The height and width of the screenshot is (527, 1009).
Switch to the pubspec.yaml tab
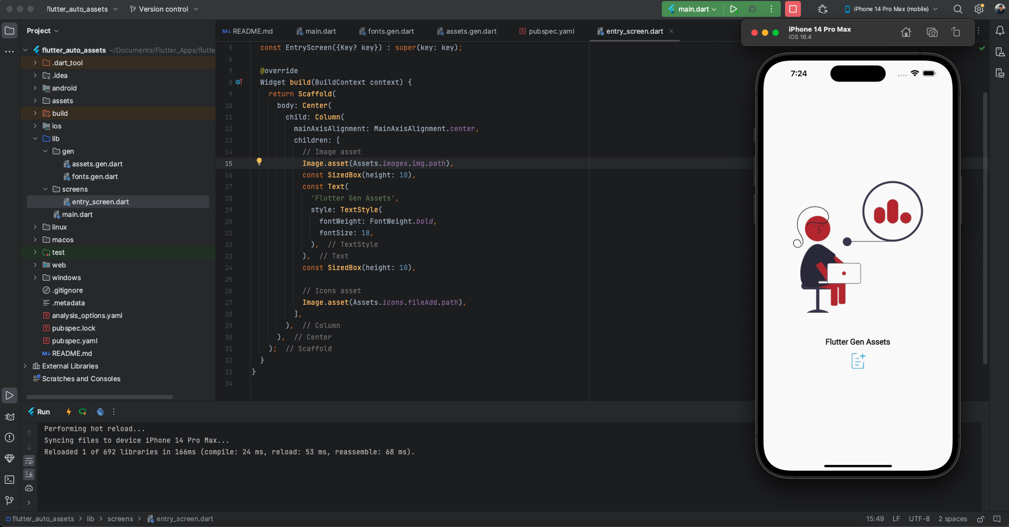click(551, 31)
